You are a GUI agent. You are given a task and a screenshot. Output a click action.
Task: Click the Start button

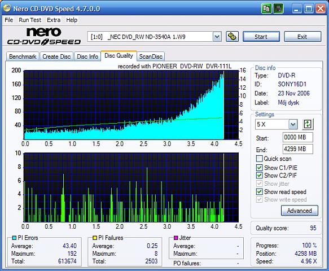coord(261,37)
